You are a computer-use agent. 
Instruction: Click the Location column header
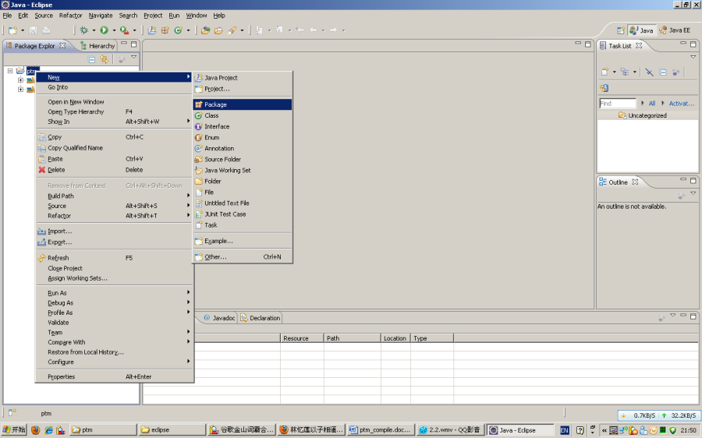(x=395, y=338)
